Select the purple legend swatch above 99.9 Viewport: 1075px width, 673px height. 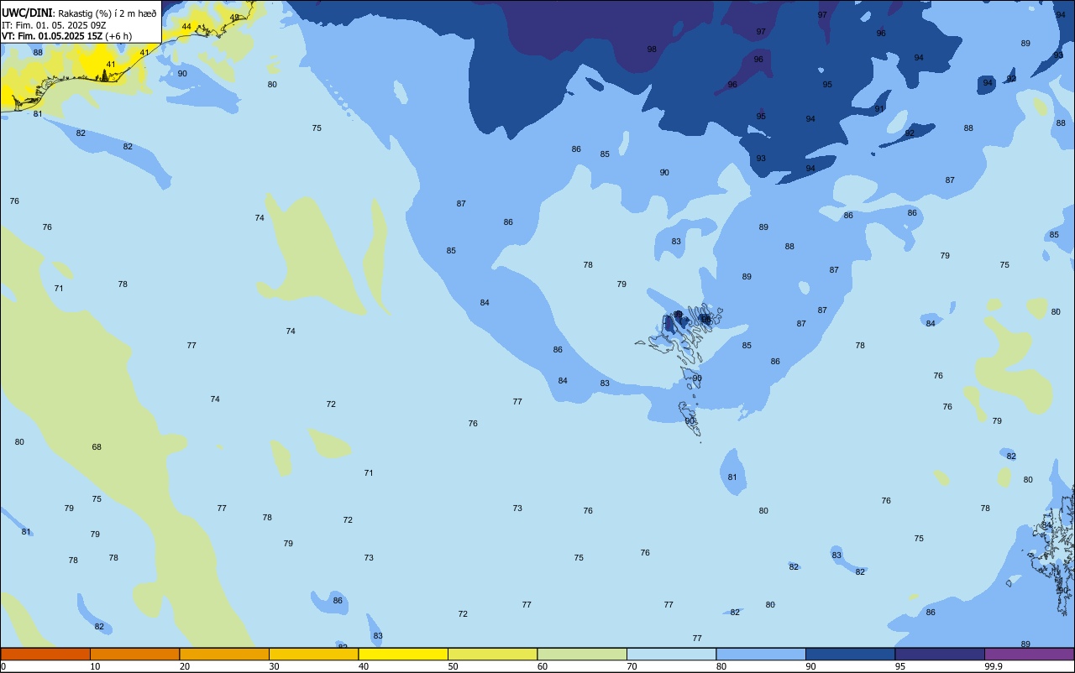tap(1030, 654)
